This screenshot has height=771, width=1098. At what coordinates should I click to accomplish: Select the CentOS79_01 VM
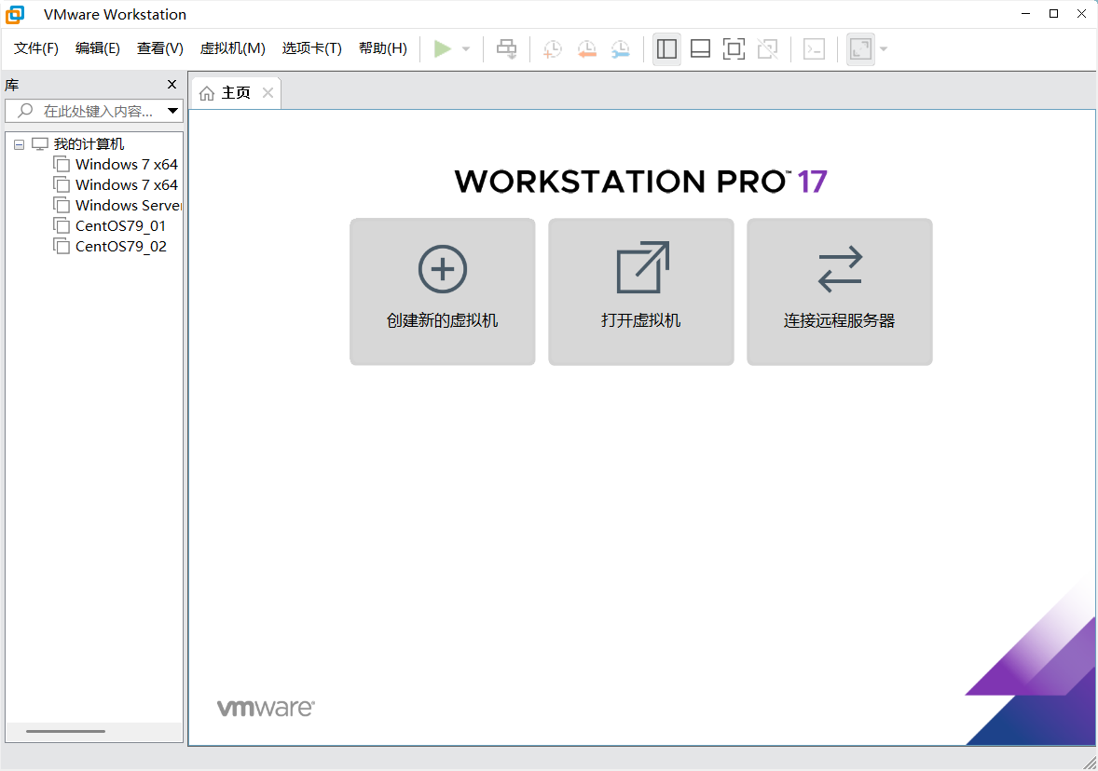[x=120, y=226]
